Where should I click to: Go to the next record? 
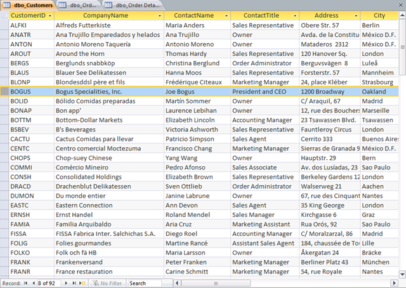click(67, 284)
